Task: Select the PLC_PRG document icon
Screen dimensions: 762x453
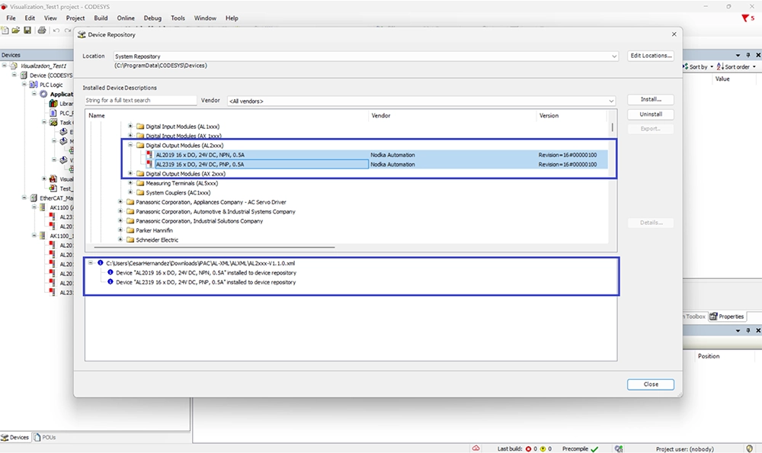Action: pos(53,113)
